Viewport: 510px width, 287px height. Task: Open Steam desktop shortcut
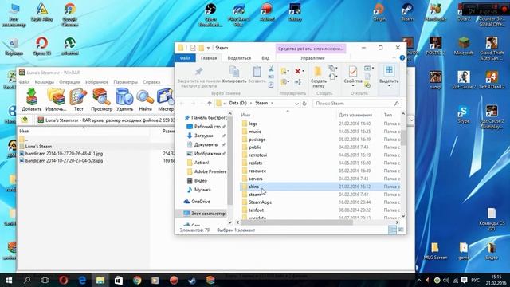click(407, 13)
